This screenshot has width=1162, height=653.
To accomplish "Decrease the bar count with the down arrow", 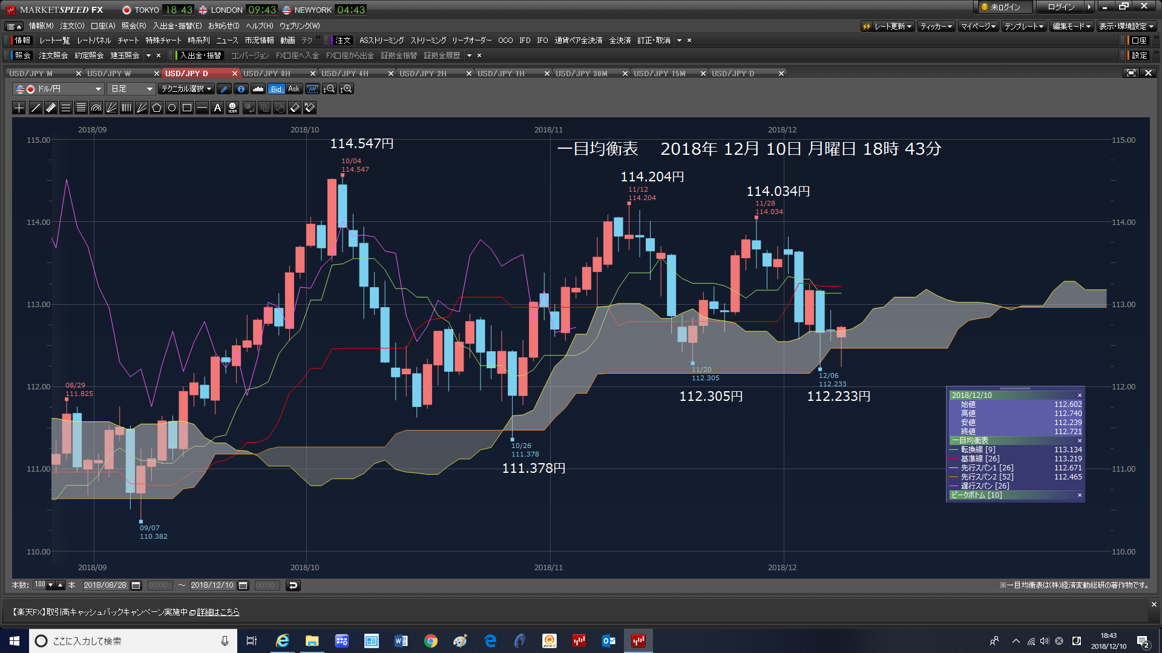I will pyautogui.click(x=51, y=585).
